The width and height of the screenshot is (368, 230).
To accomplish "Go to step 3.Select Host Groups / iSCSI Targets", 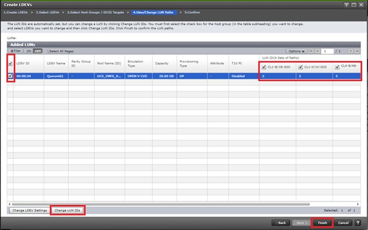I will coord(95,13).
